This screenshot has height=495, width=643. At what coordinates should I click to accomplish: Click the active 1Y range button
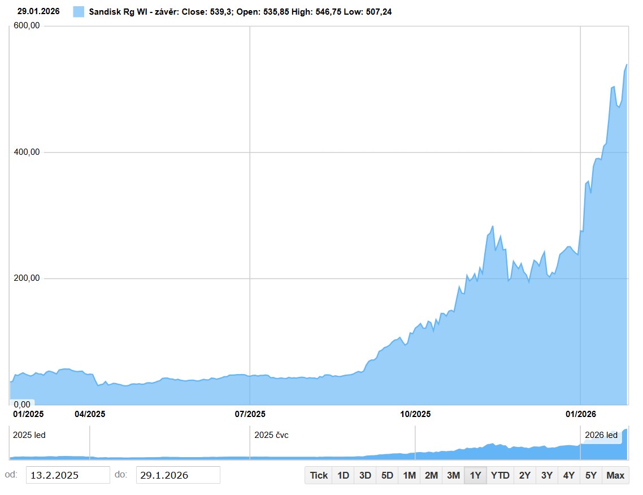(475, 475)
